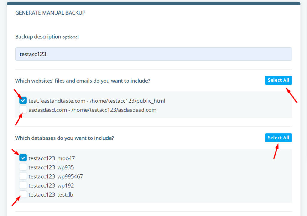This screenshot has height=216, width=307.
Task: Check the testacc123_testdb database checkbox
Action: tap(23, 194)
